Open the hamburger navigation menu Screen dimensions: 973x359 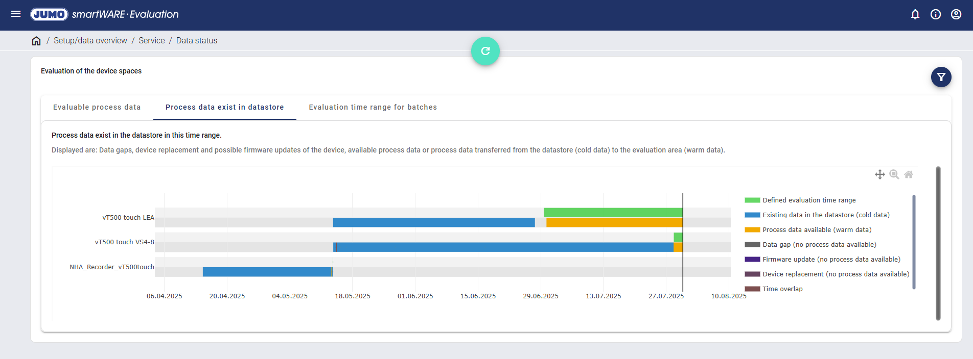(16, 14)
